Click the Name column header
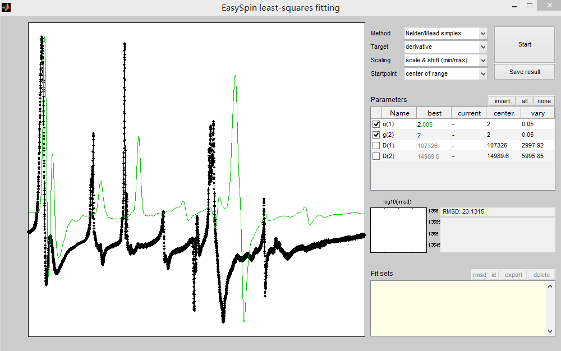The width and height of the screenshot is (561, 351). coord(399,113)
